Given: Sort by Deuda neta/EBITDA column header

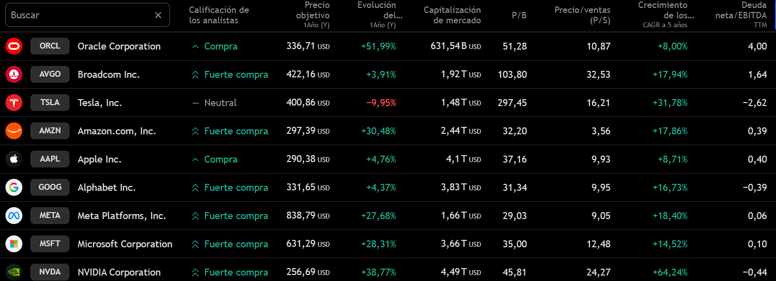Looking at the screenshot, I should coord(741,15).
